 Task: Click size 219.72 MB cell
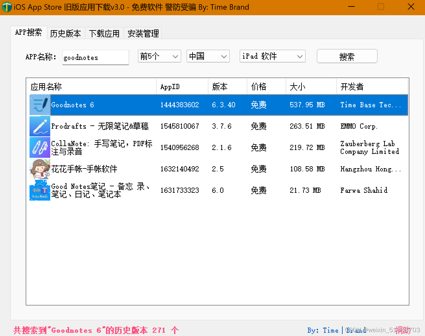pos(307,147)
